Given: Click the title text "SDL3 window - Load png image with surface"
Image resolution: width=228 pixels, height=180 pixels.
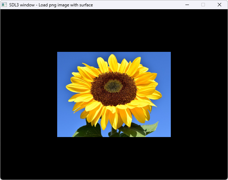Looking at the screenshot, I should [51, 5].
